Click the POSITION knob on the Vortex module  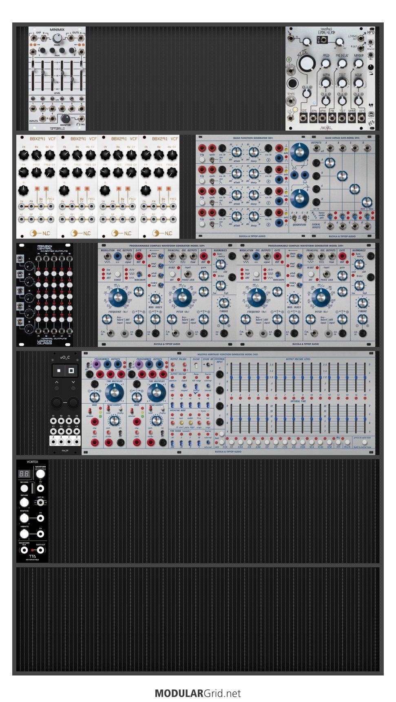tap(24, 518)
